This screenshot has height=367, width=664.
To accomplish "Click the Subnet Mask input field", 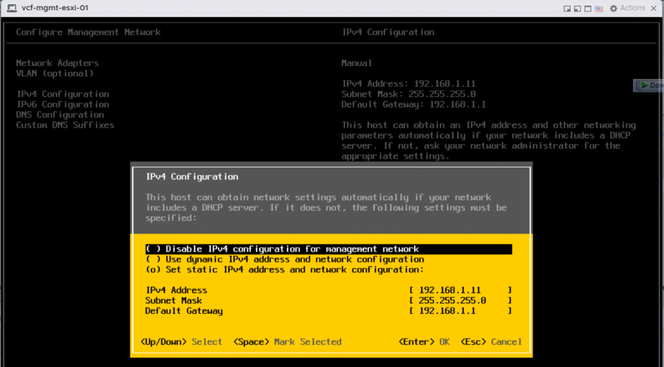I will [460, 301].
